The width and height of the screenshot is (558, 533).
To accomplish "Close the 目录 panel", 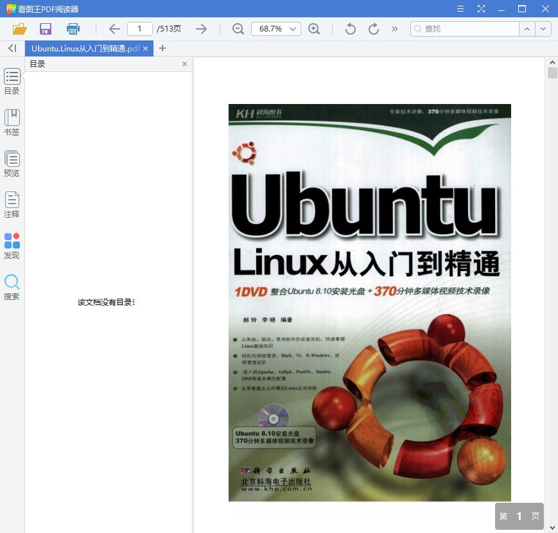I will coord(184,64).
